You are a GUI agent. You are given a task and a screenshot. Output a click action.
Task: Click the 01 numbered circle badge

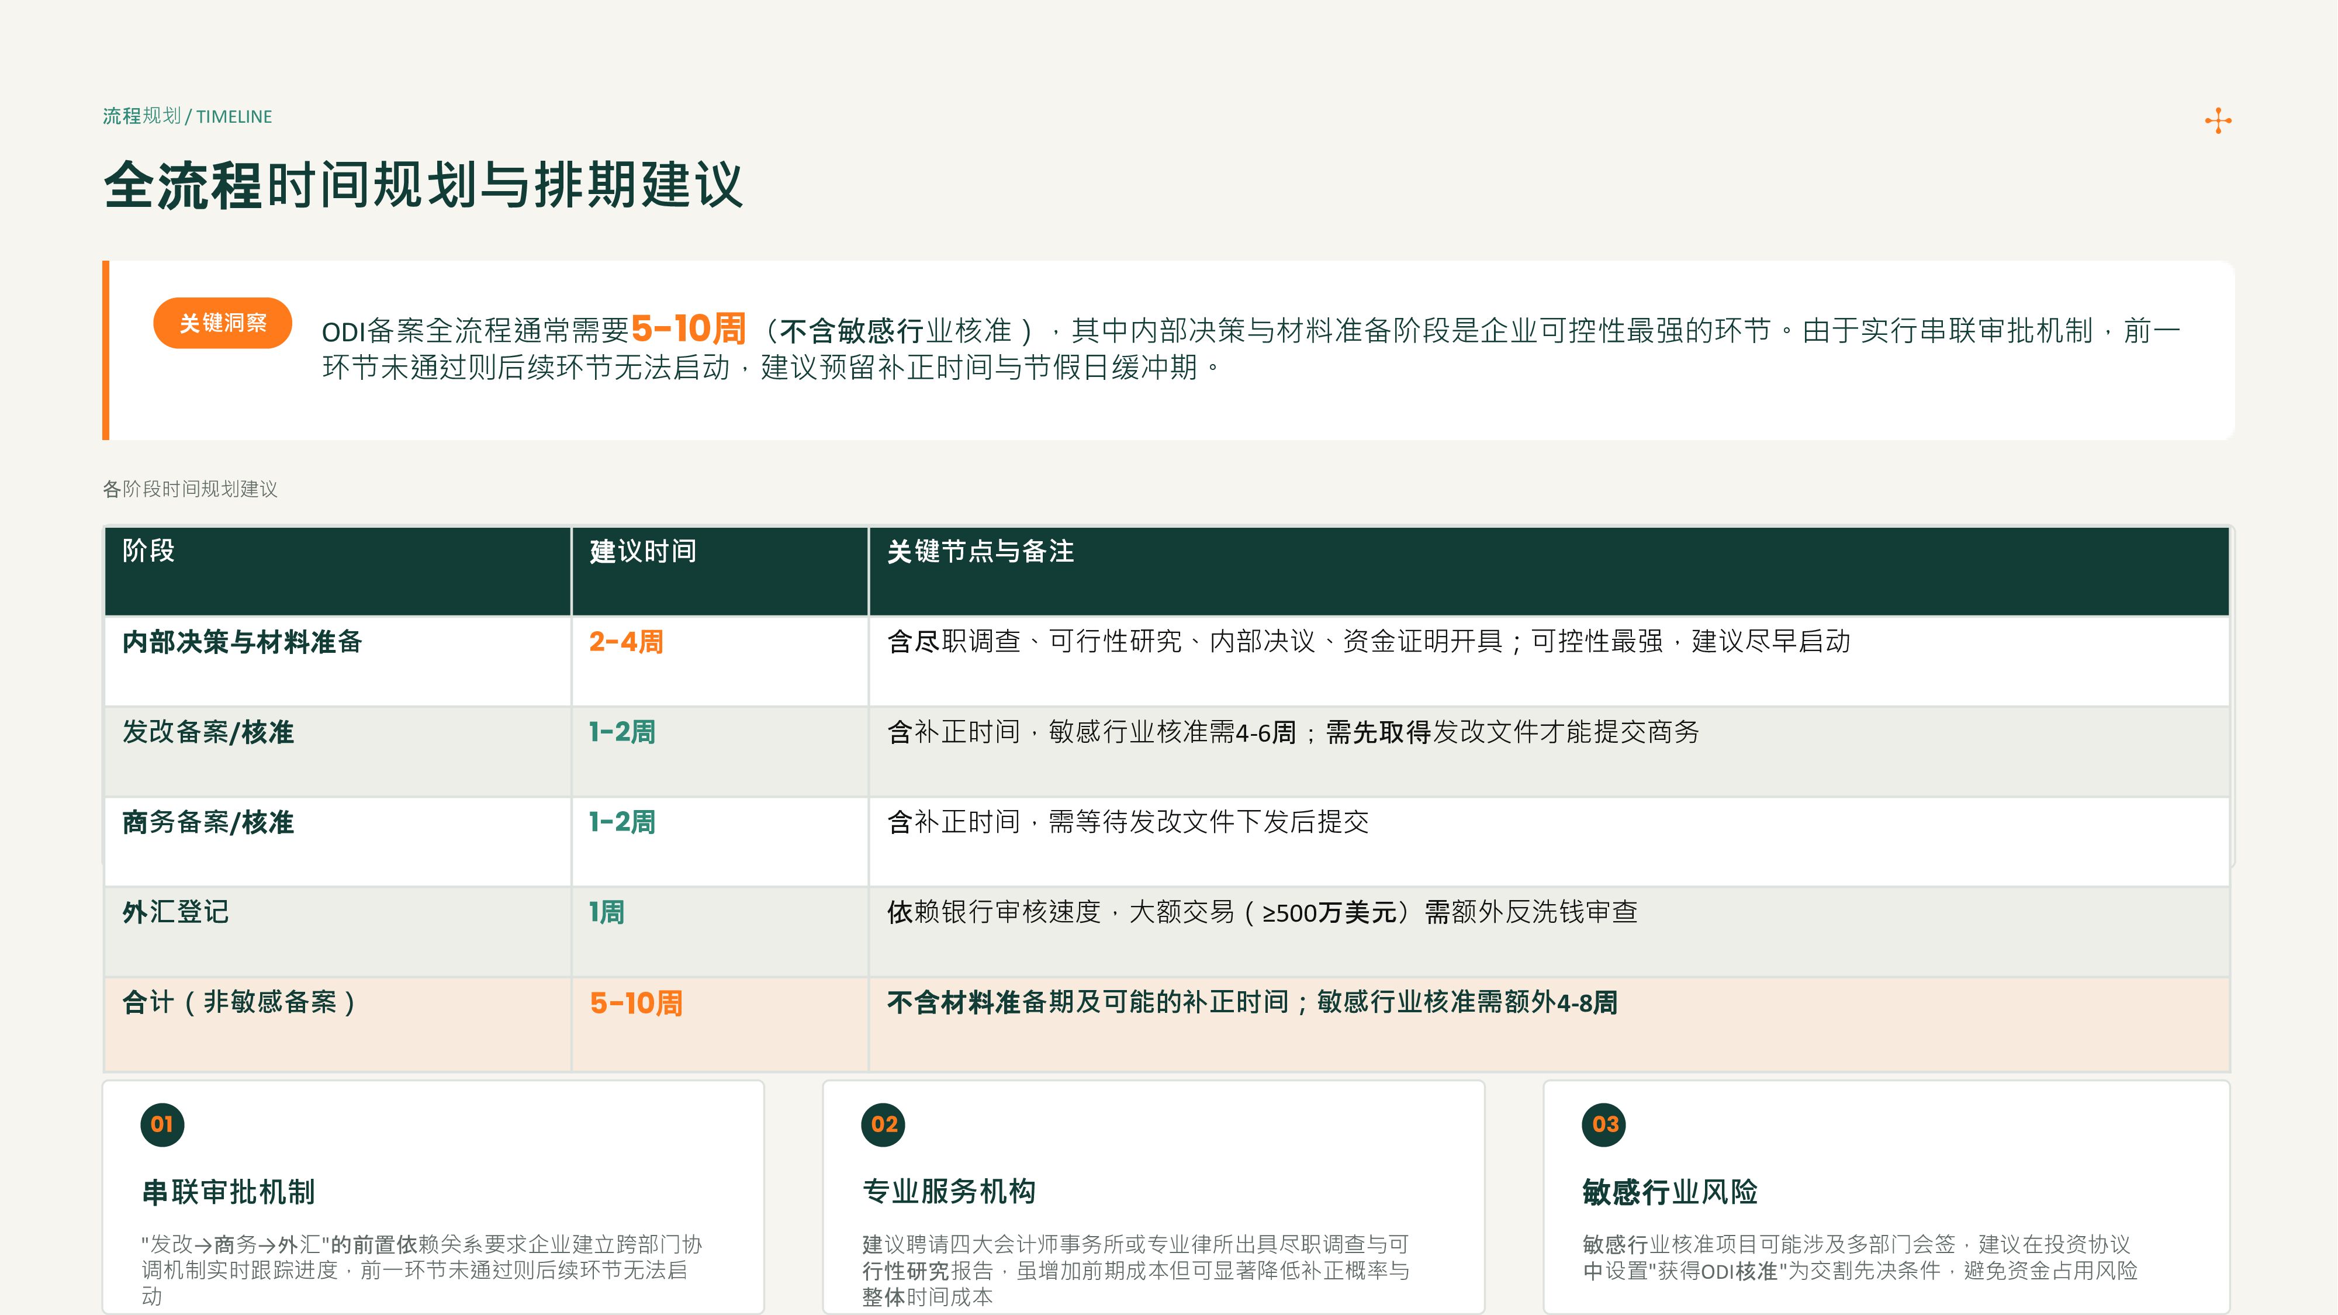click(x=162, y=1124)
